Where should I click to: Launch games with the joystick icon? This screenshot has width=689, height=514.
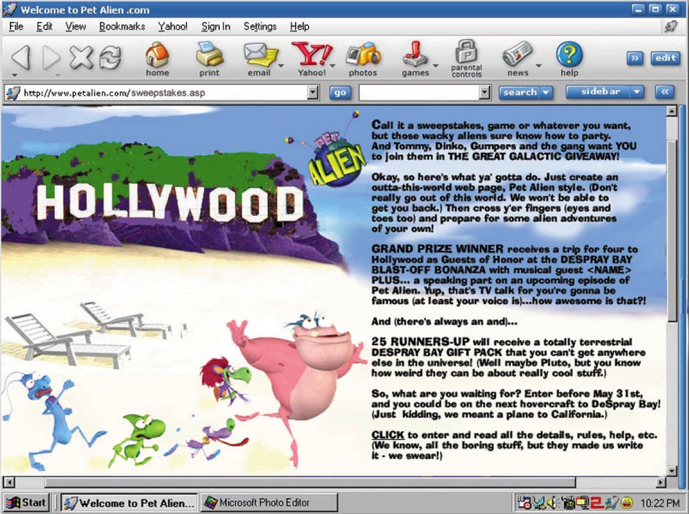[416, 55]
